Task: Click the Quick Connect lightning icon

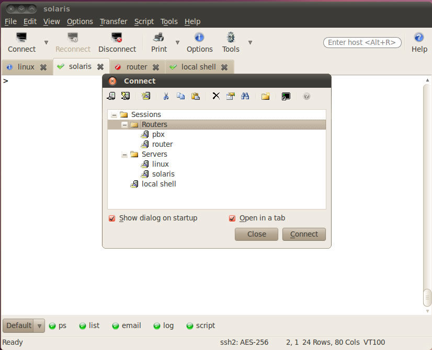Action: point(126,96)
